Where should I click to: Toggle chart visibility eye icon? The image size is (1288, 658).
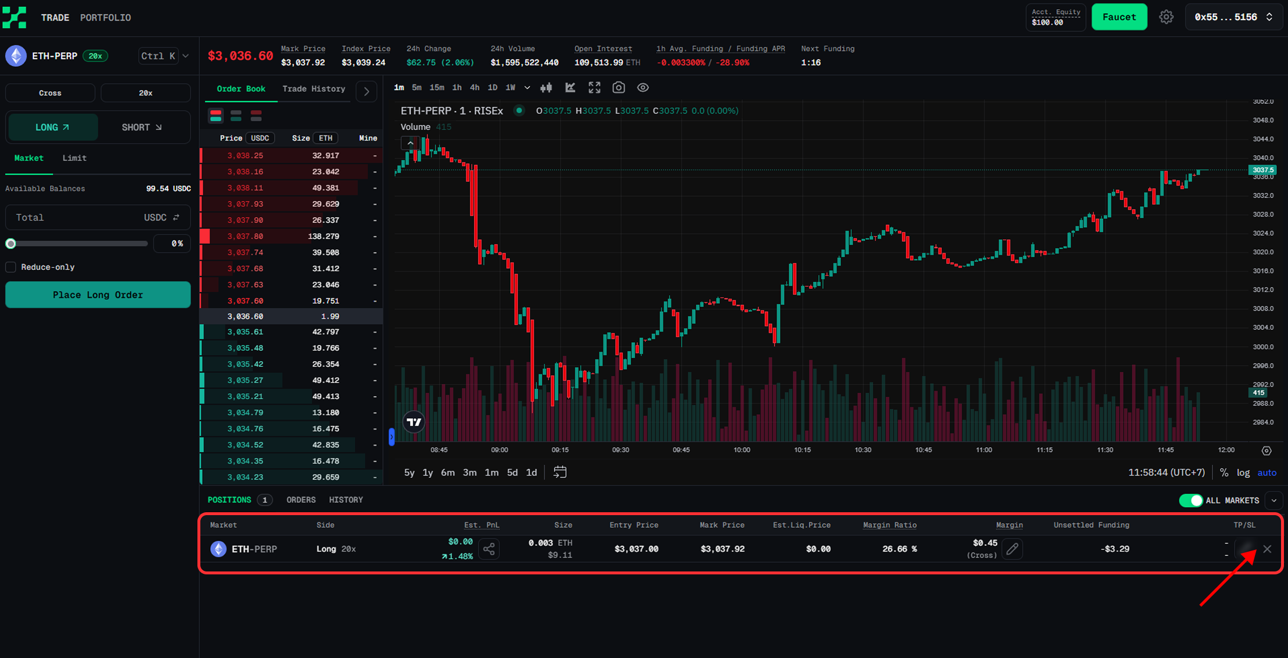643,88
